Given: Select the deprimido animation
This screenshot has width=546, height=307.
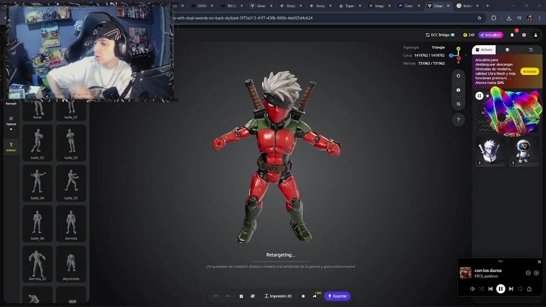Looking at the screenshot, I should click(x=71, y=264).
